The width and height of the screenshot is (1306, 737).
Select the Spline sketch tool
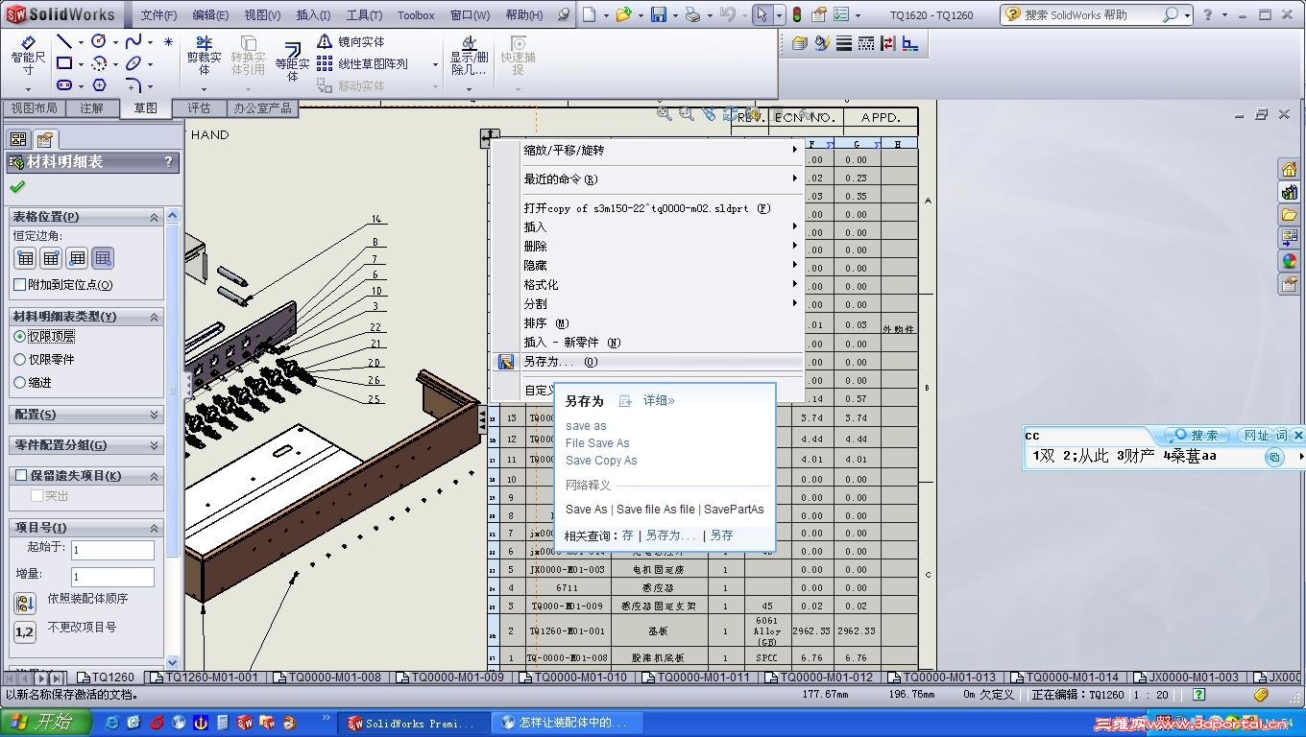pos(133,41)
